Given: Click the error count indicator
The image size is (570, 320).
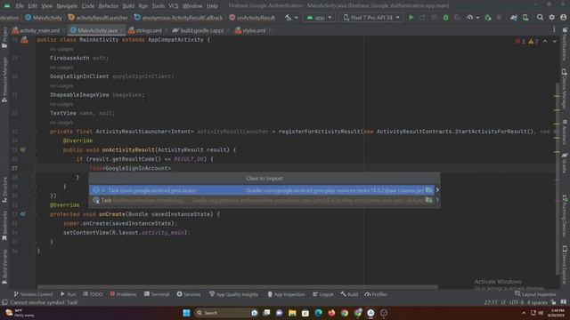Looking at the screenshot, I should pyautogui.click(x=520, y=42).
